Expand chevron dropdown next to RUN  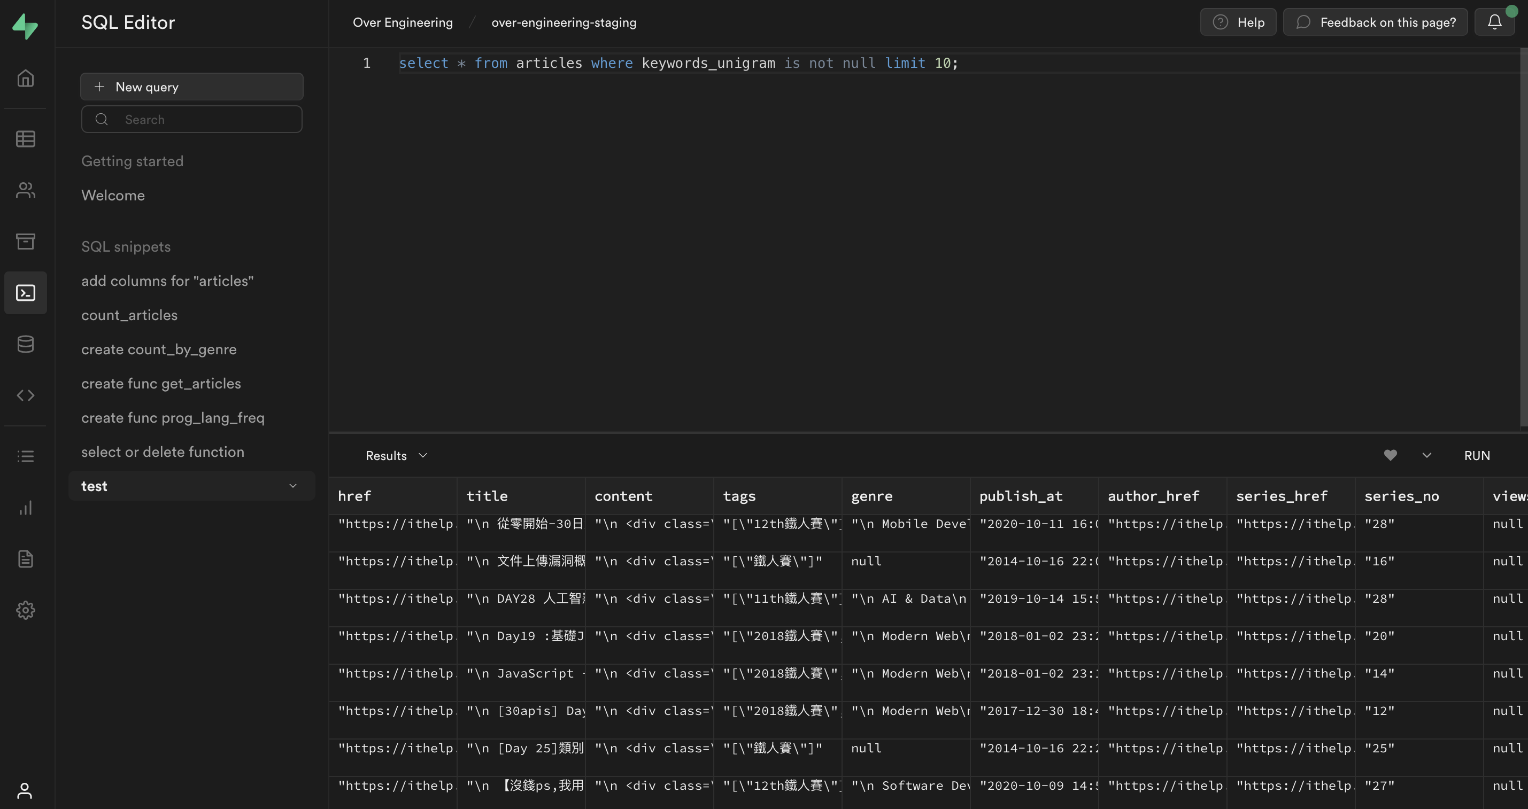[1426, 455]
